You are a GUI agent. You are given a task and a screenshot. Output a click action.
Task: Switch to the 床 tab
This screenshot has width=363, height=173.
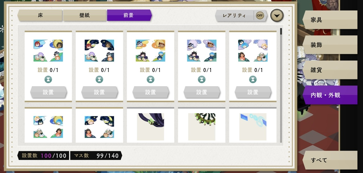click(x=40, y=15)
